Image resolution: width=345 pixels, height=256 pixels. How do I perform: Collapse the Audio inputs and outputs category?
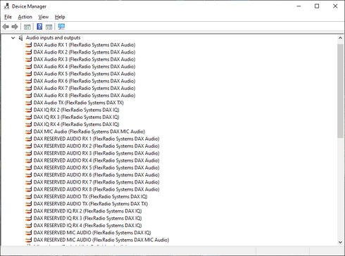point(13,38)
